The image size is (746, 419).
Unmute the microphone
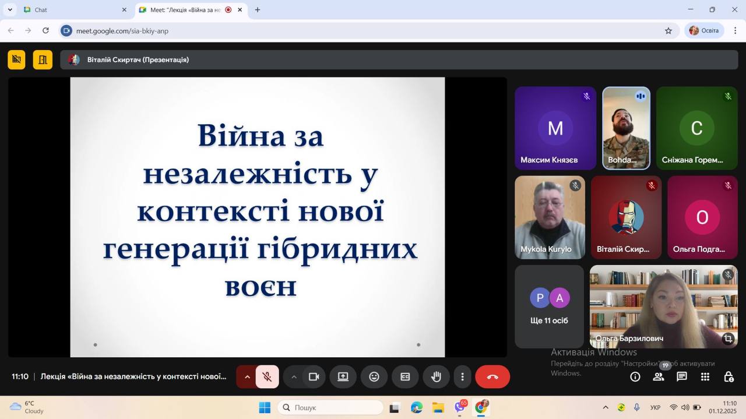coord(267,376)
